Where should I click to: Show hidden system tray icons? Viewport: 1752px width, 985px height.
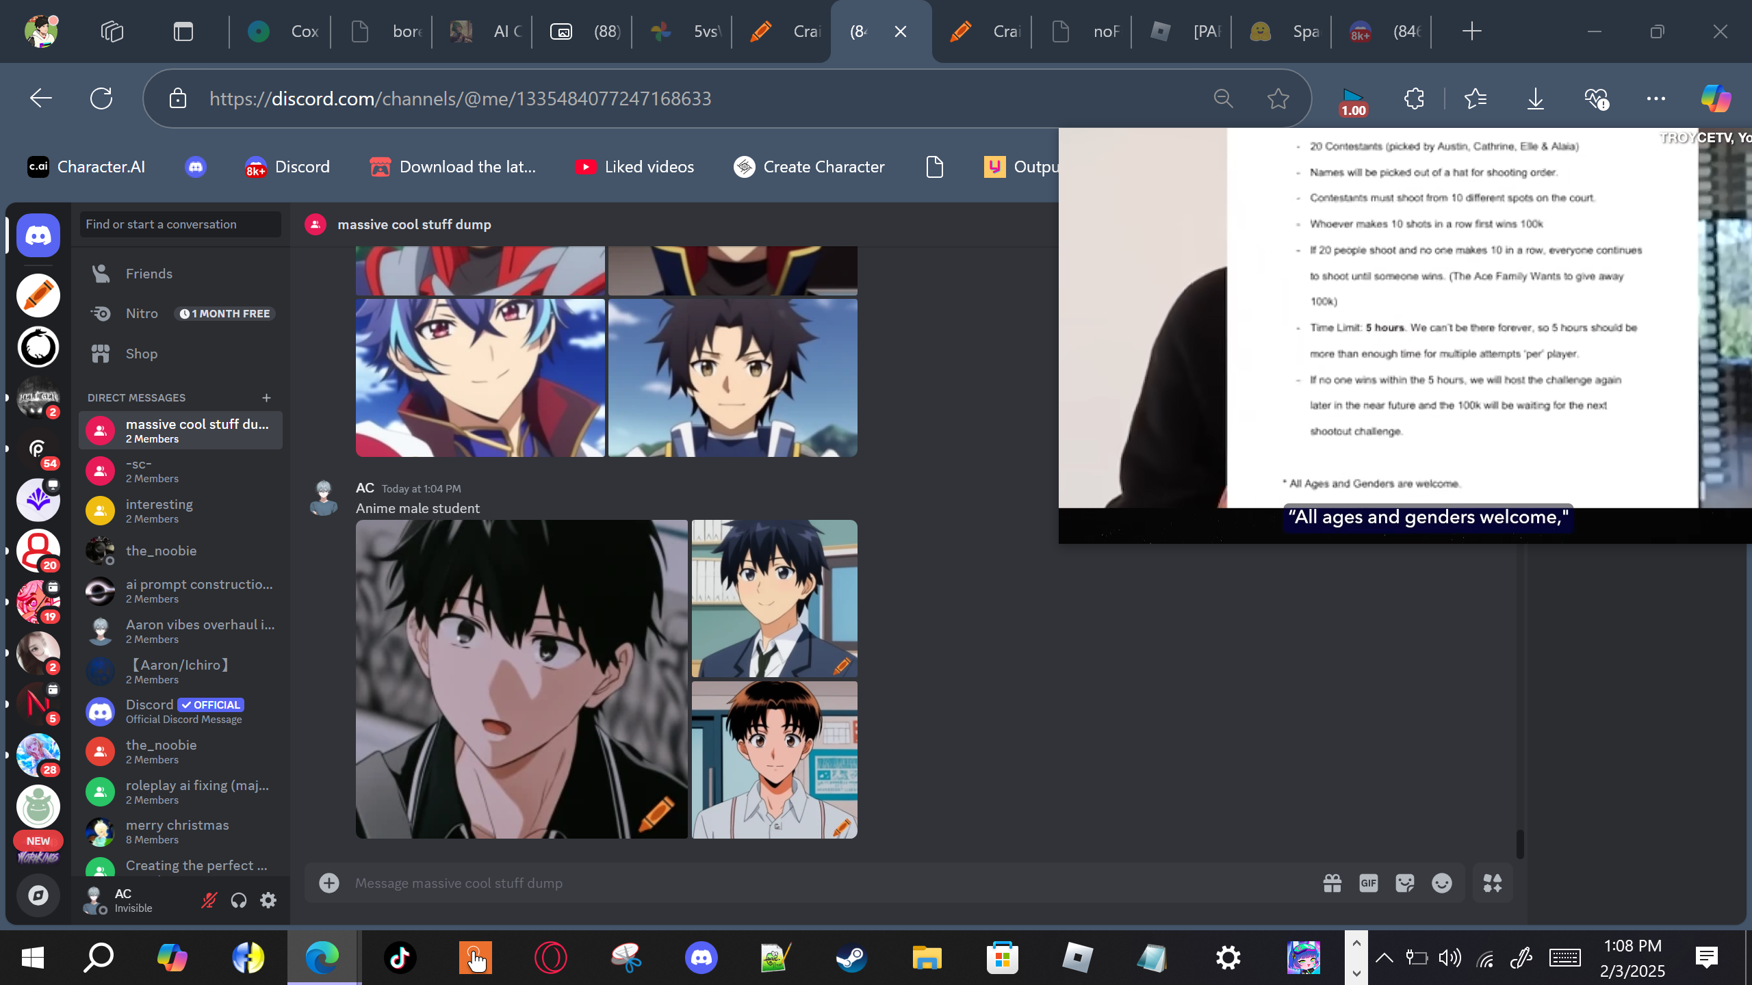(x=1384, y=958)
